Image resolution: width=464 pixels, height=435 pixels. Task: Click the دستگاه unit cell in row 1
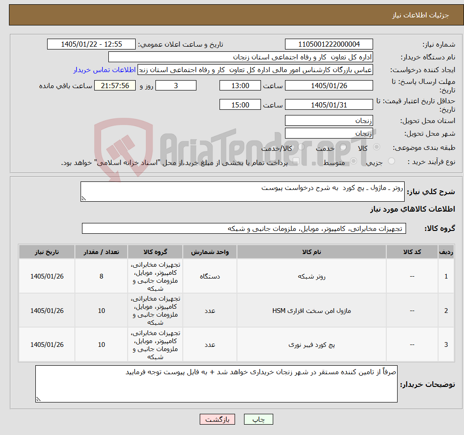[x=210, y=276]
